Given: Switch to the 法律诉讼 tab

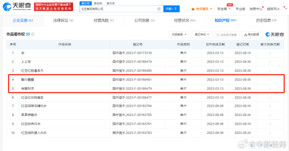Looking at the screenshot, I should (x=63, y=20).
